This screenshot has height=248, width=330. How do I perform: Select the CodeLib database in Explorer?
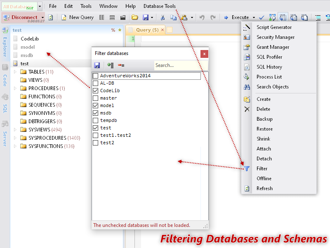click(x=30, y=39)
